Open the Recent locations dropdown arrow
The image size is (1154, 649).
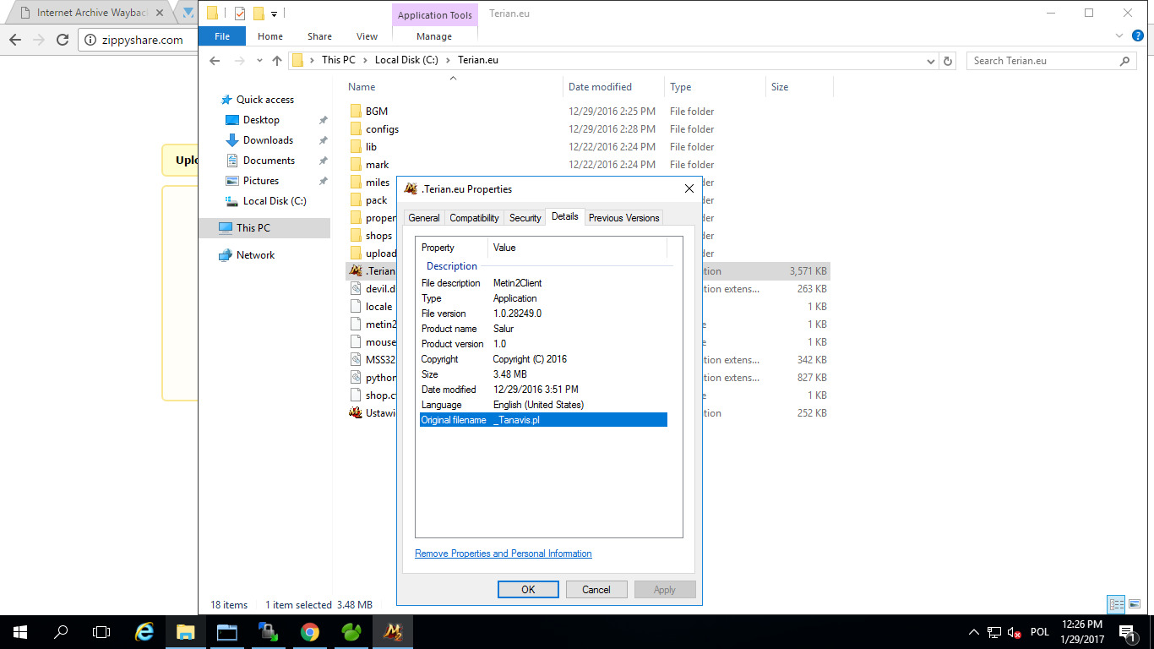(258, 61)
